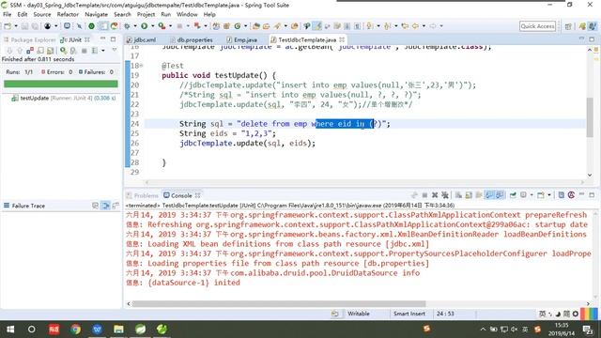Toggle Show Console on Standard Error change
601x338 pixels.
(x=500, y=195)
